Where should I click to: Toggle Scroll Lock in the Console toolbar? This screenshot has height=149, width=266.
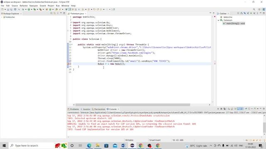[x=232, y=108]
